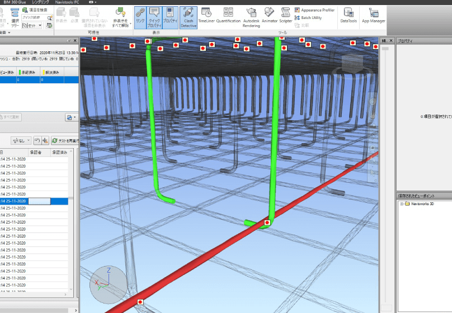Open the BIM 360 Glue tab
The image size is (452, 313).
[15, 2]
